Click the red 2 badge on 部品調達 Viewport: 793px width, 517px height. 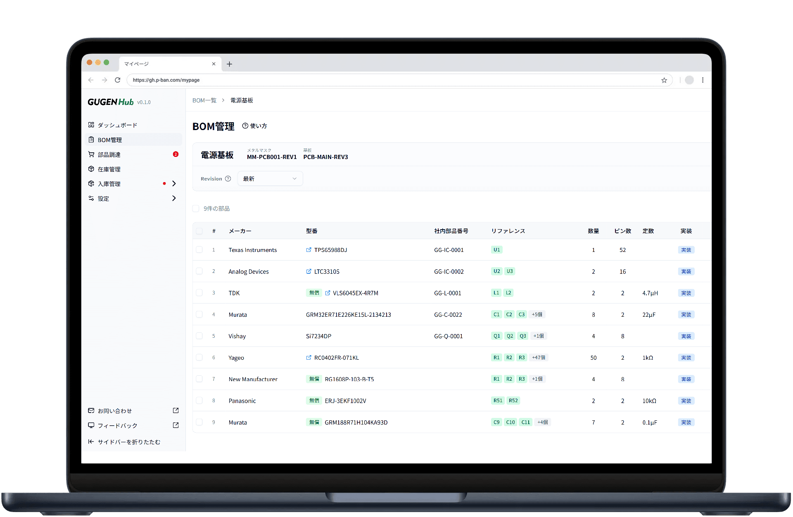176,154
